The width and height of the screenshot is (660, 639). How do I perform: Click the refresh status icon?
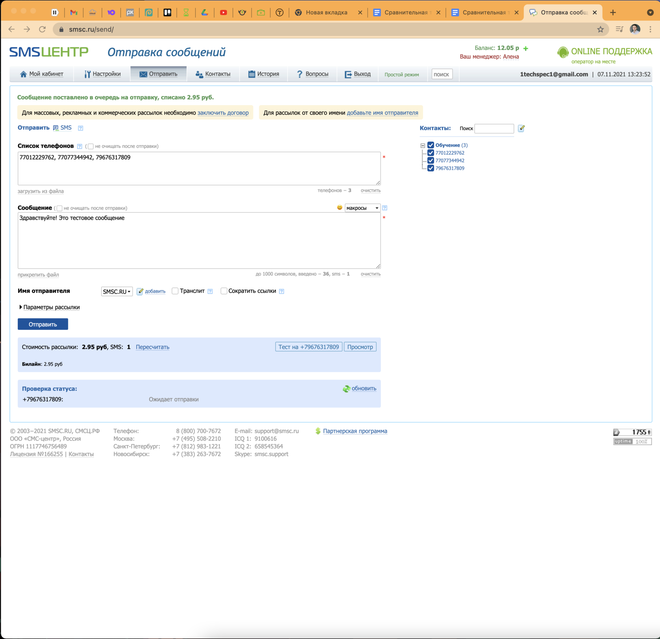point(346,389)
